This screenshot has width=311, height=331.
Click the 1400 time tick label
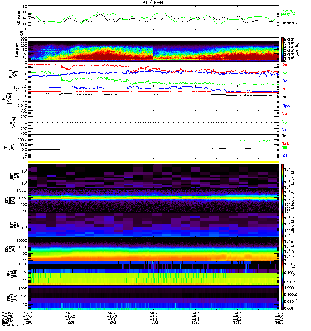[279, 322]
